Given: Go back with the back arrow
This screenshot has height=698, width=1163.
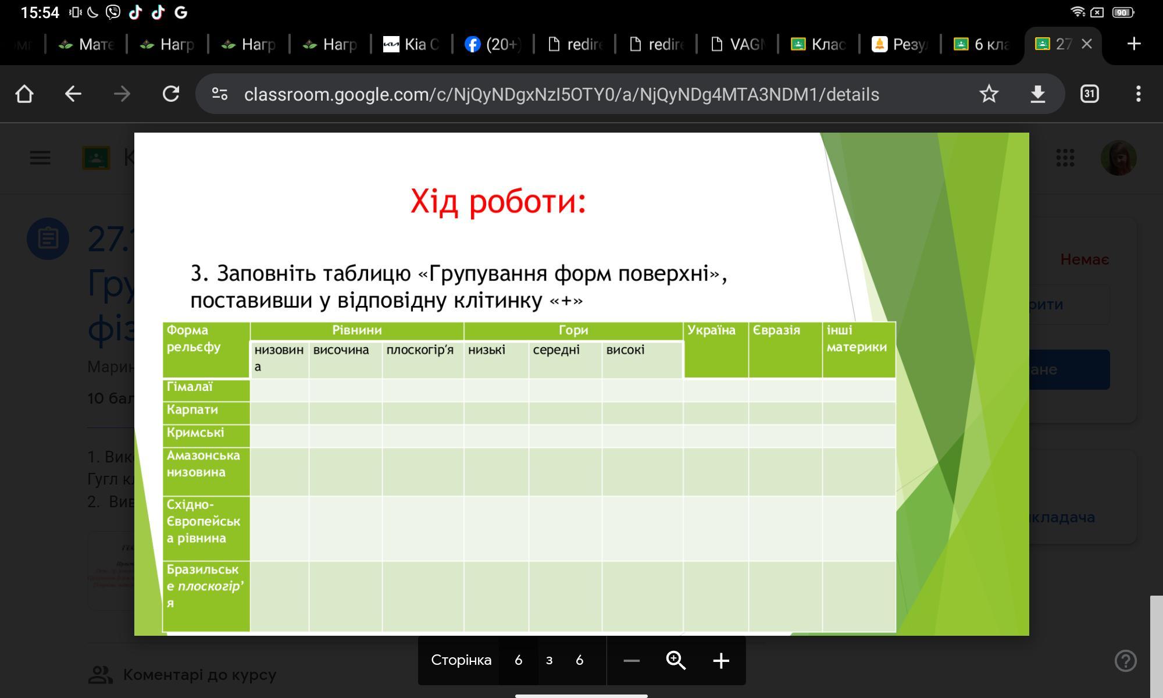Looking at the screenshot, I should tap(73, 94).
